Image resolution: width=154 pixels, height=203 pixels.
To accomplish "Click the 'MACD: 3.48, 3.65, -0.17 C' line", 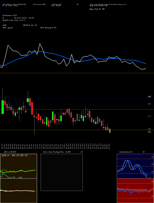I will (x=14, y=20).
